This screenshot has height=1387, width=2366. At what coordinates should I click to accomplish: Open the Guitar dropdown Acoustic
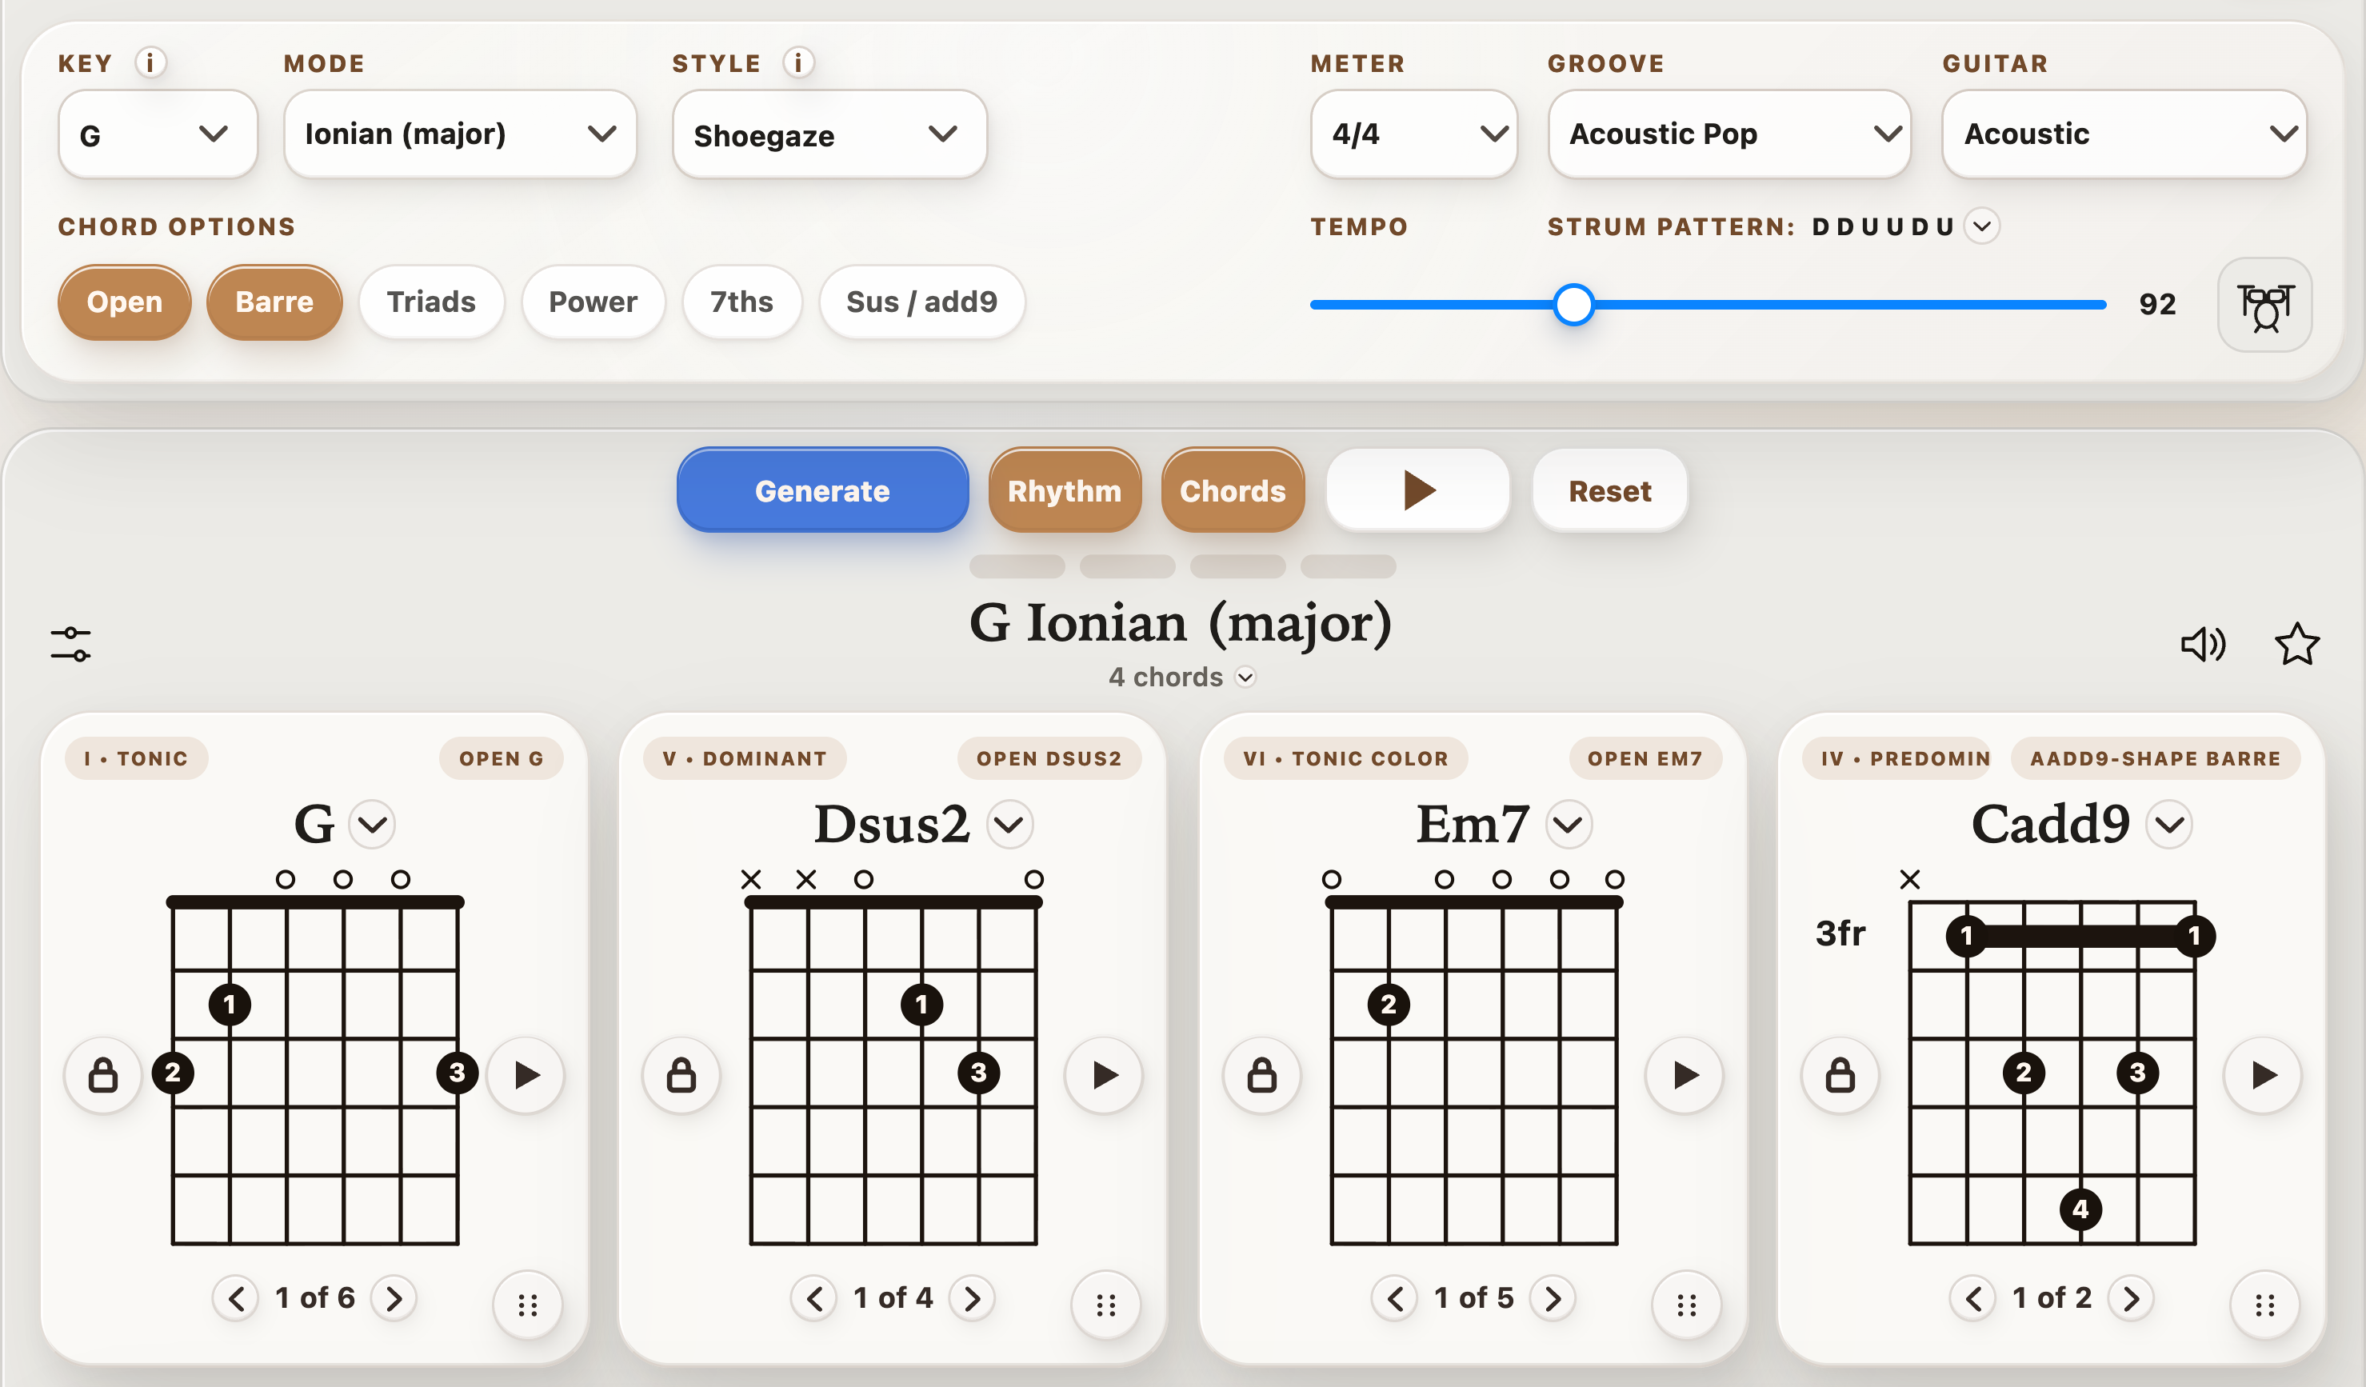point(2124,134)
